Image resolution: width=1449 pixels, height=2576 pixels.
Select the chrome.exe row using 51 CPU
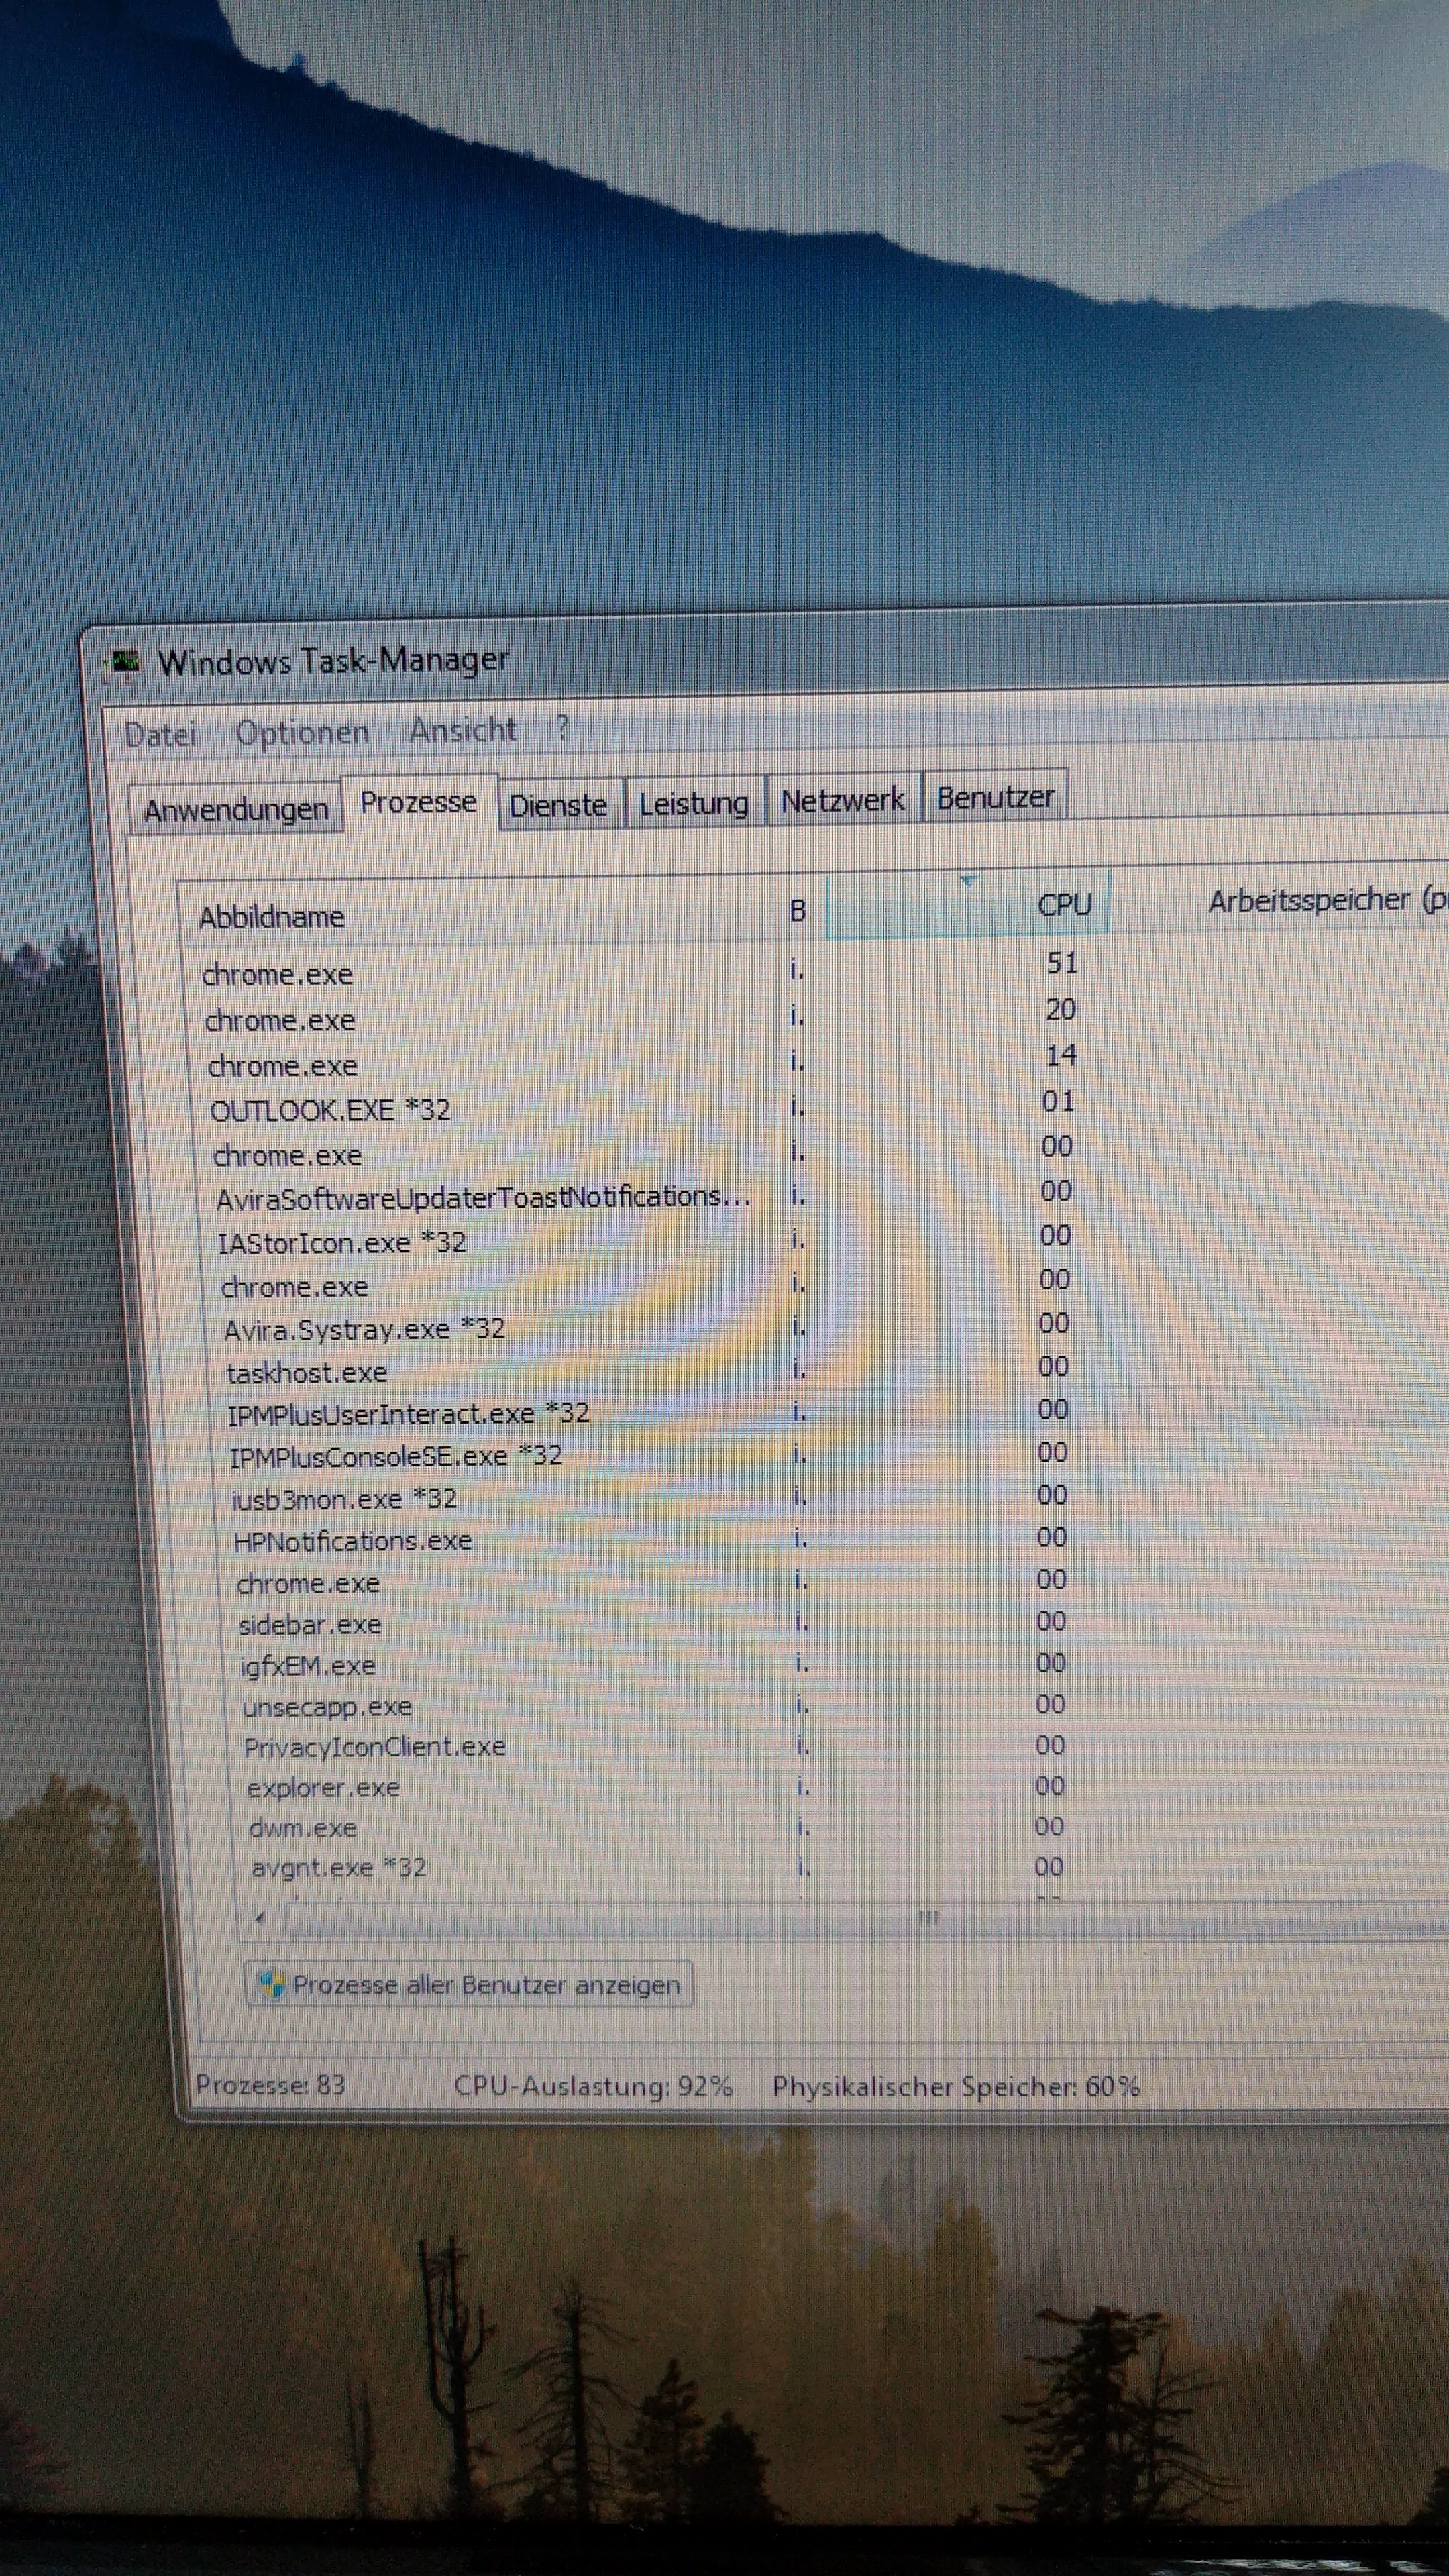click(x=277, y=974)
